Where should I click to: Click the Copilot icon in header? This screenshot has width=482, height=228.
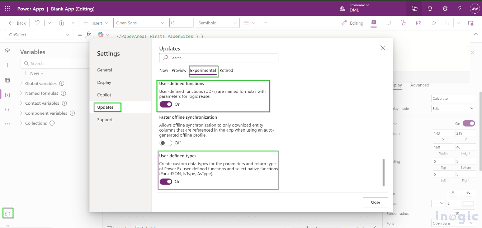pos(415,9)
